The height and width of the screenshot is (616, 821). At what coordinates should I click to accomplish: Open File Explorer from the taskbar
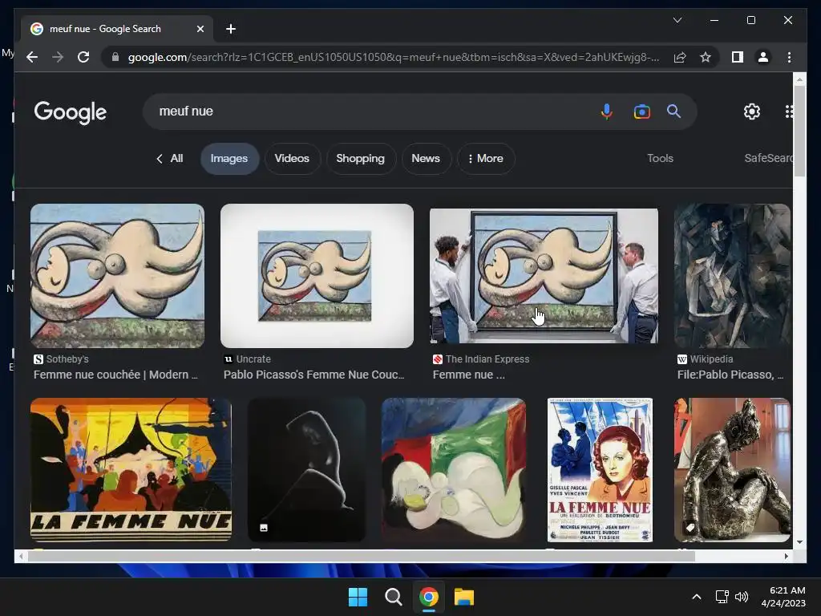coord(464,597)
